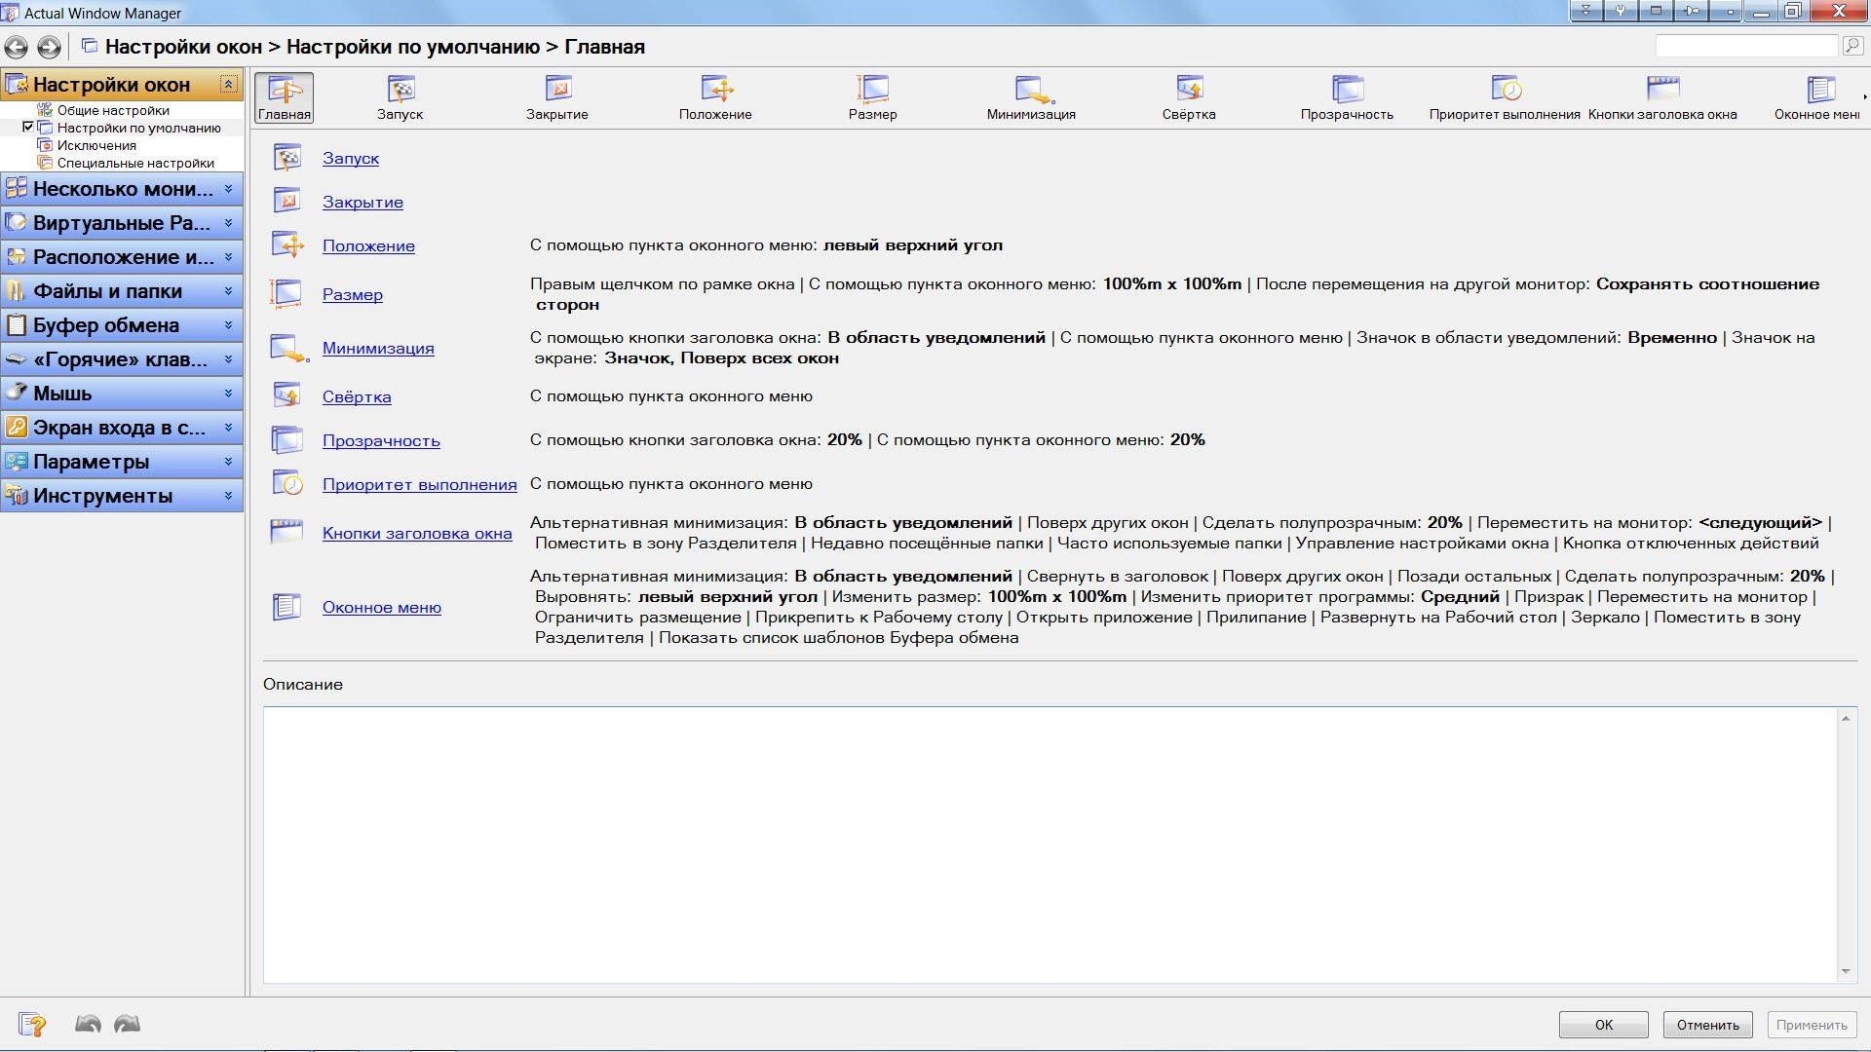This screenshot has height=1052, width=1871.
Task: Open the Минимизация link in the list
Action: 378,348
